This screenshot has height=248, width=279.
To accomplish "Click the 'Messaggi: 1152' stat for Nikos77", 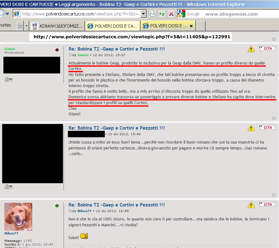I will coord(18,241).
